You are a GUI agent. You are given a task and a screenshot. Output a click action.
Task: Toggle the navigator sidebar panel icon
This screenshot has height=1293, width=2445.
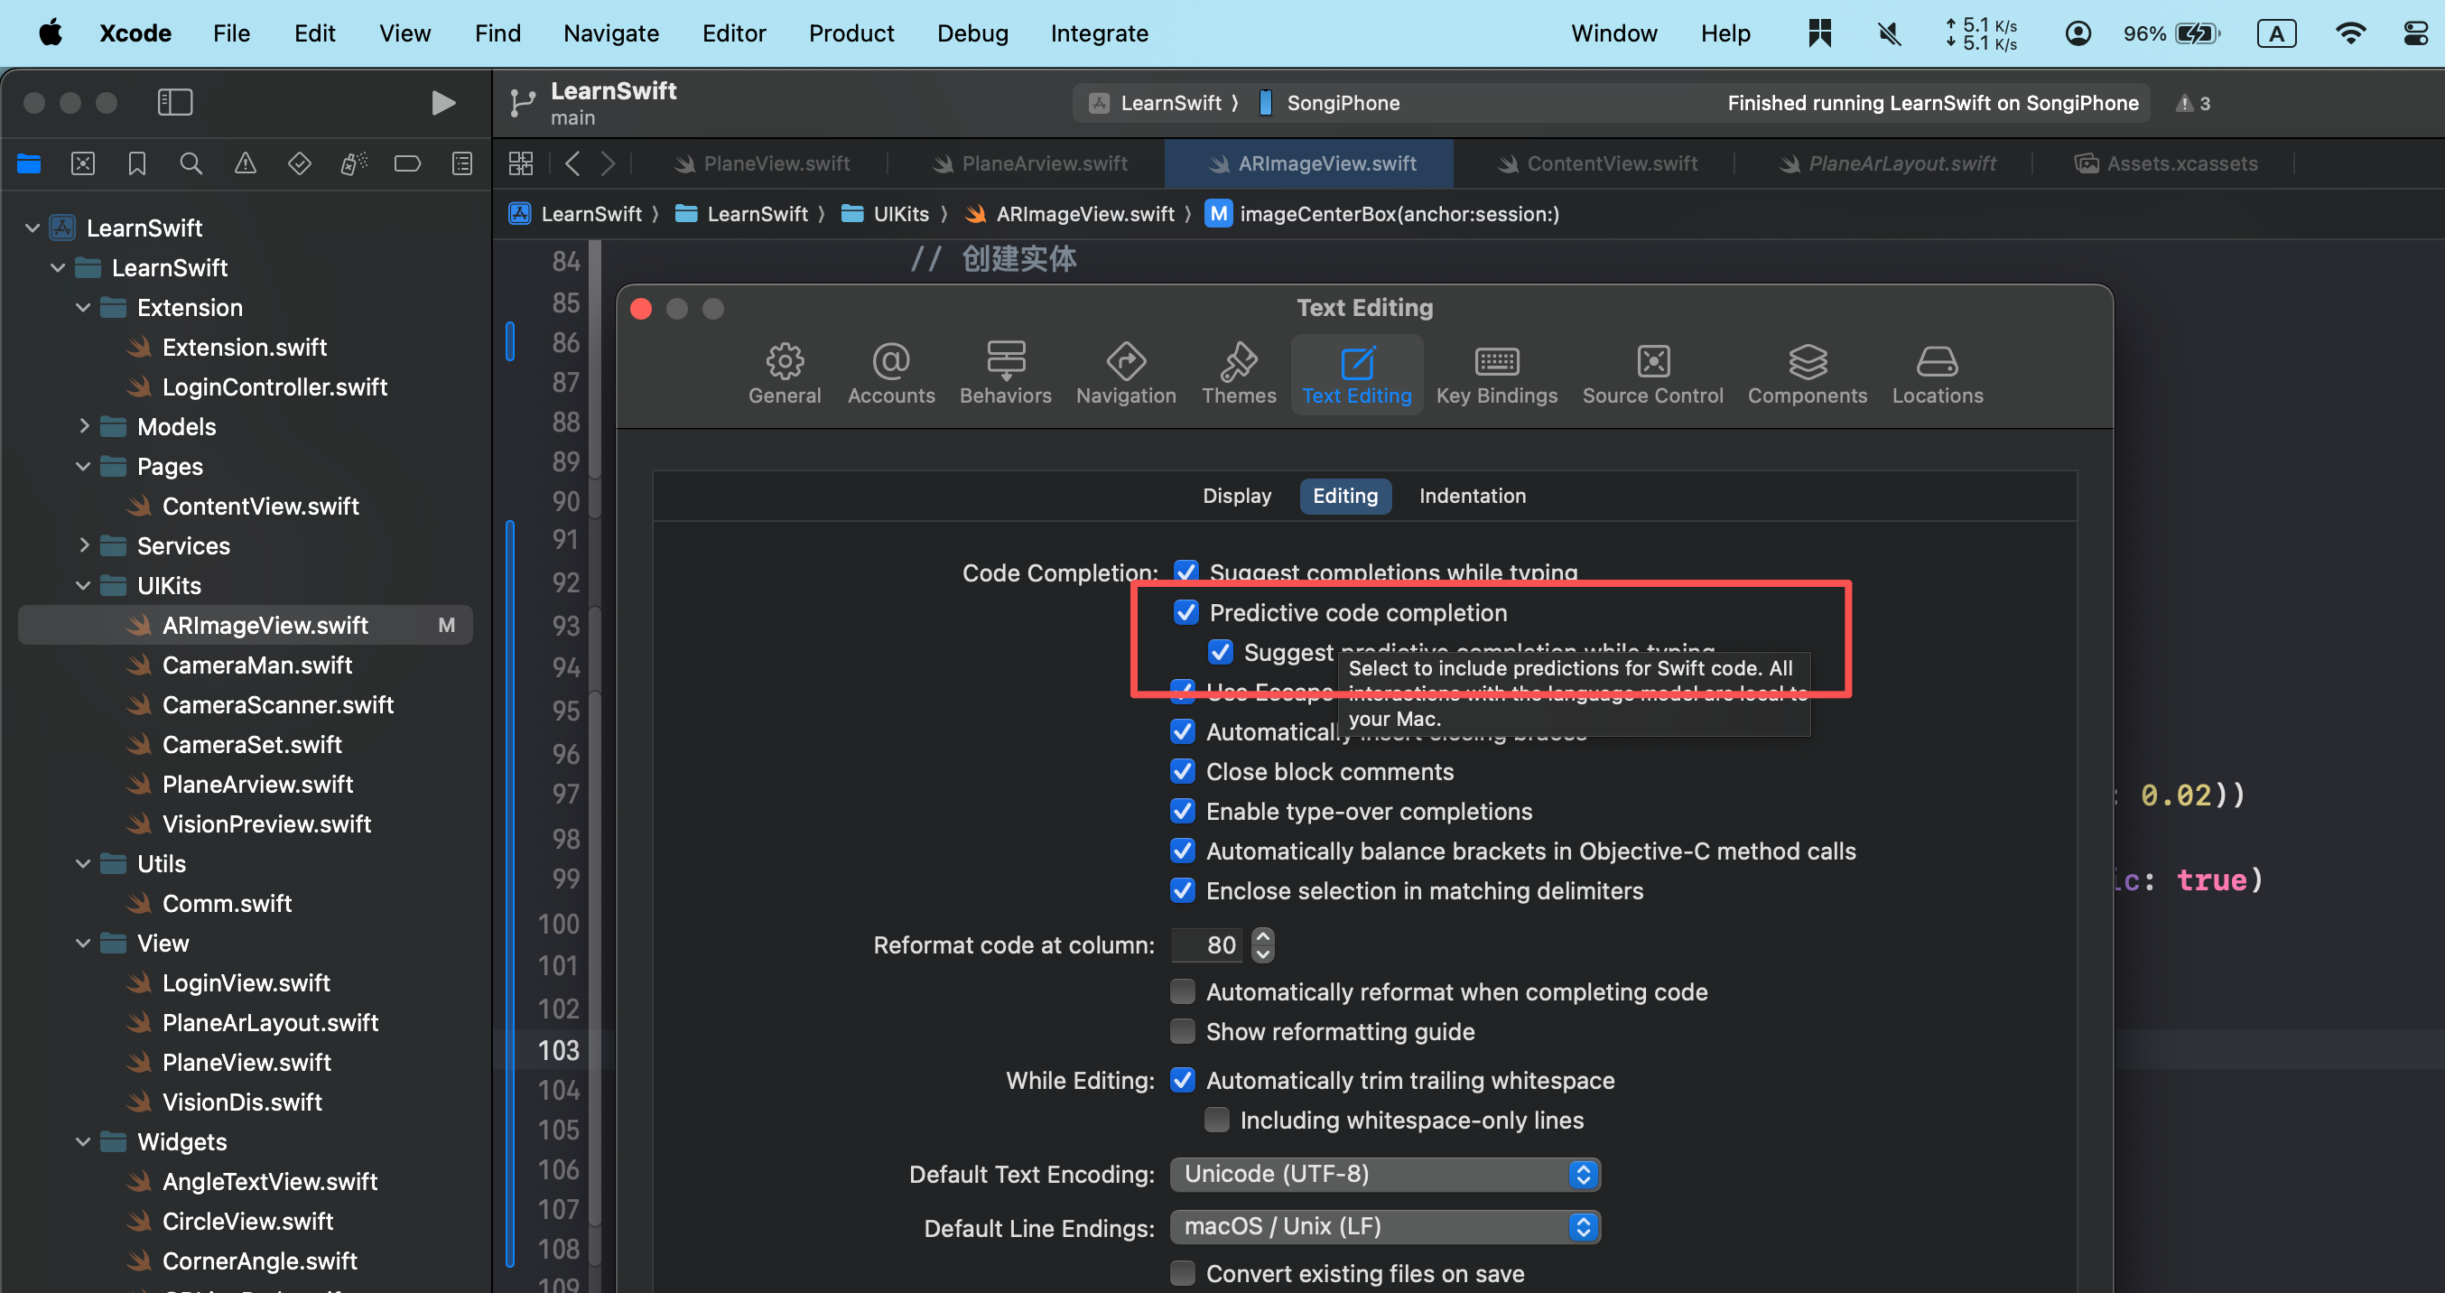174,103
